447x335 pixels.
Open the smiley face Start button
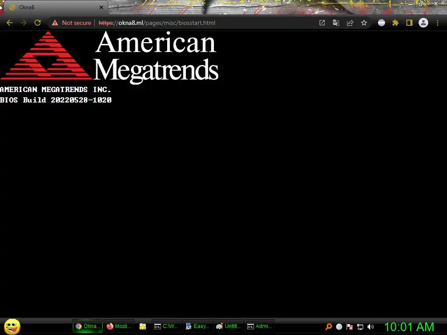(12, 327)
